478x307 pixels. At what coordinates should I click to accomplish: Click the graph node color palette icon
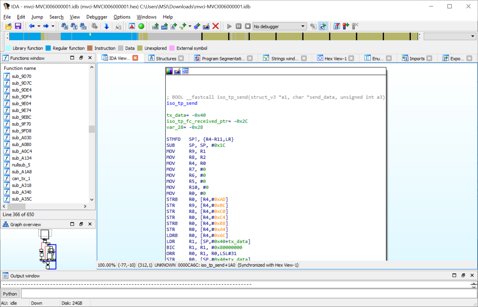point(169,71)
